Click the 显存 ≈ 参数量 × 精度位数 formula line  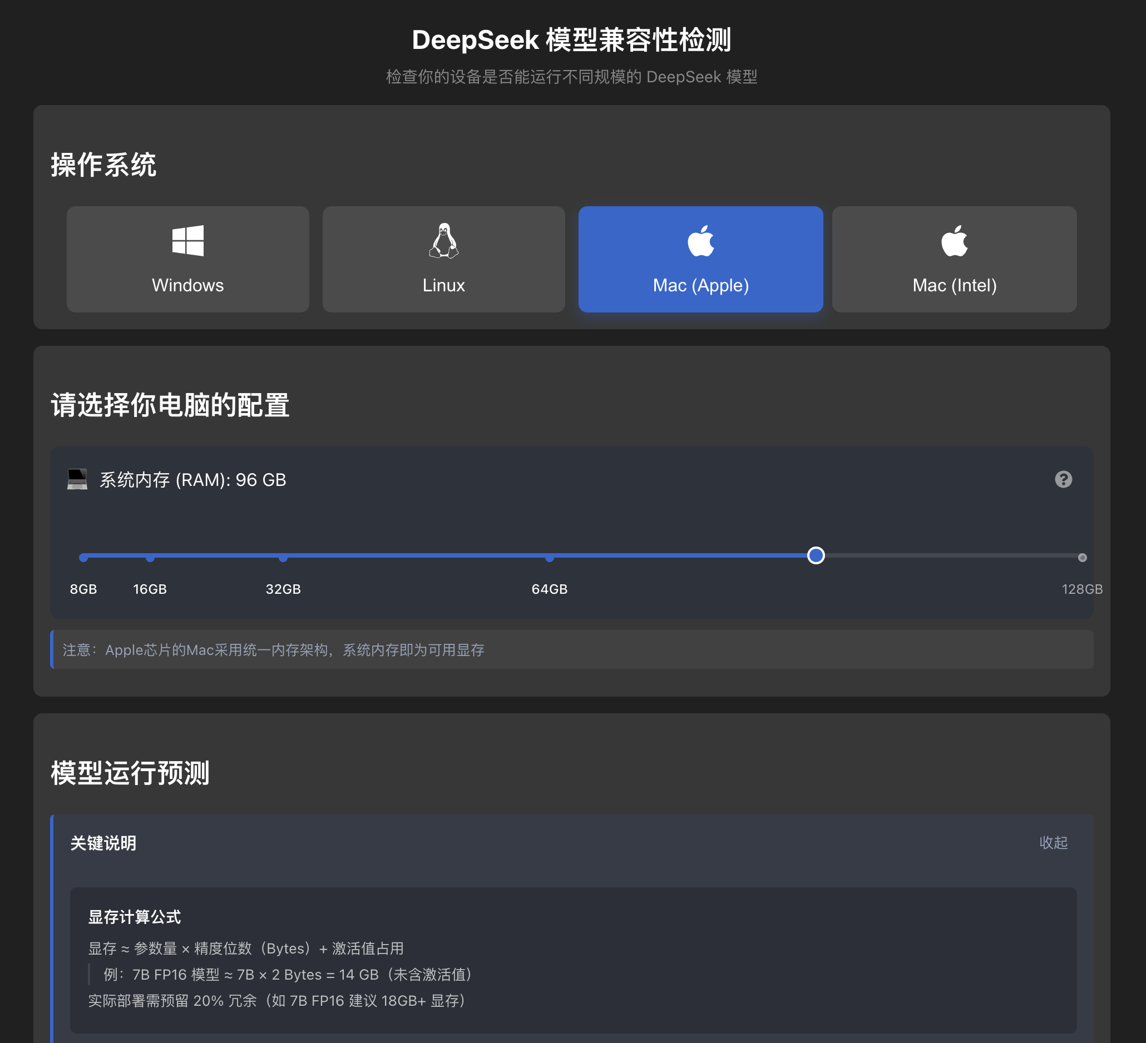click(x=246, y=948)
